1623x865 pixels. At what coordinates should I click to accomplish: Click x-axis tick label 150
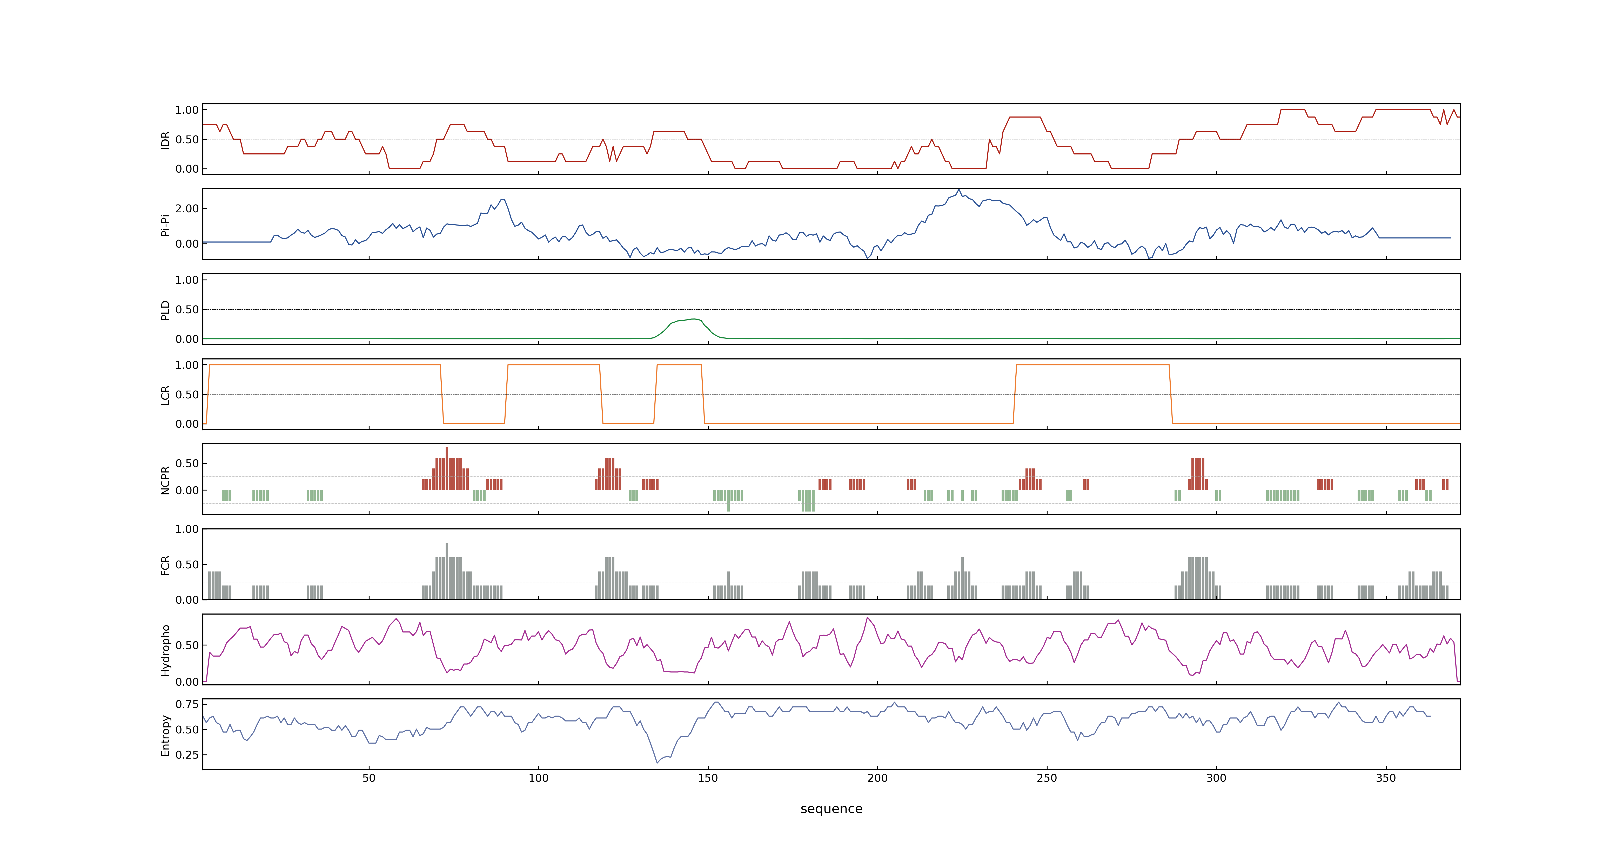click(x=708, y=778)
